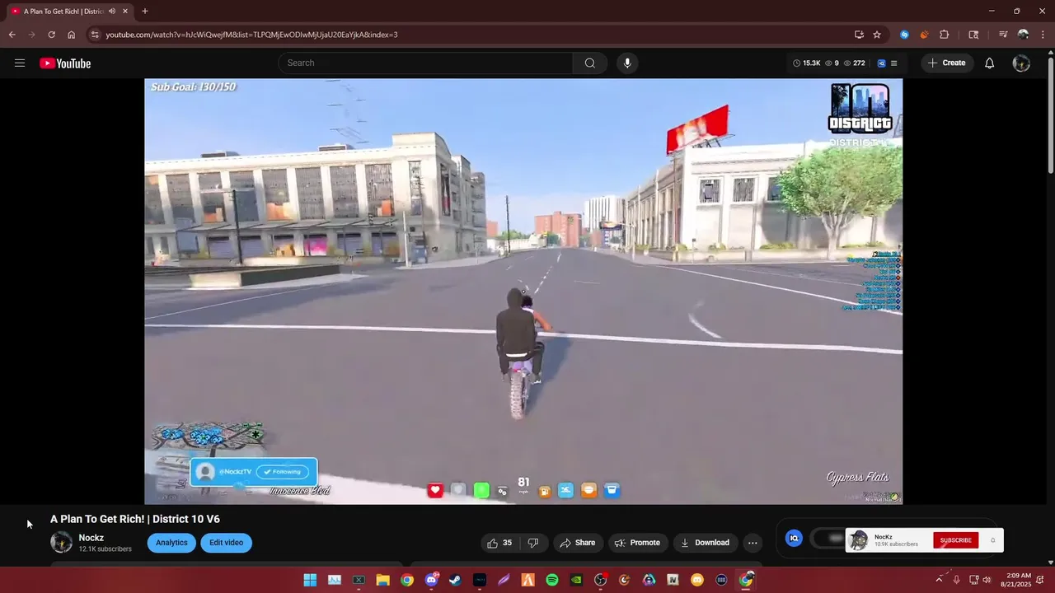Image resolution: width=1055 pixels, height=593 pixels.
Task: Click the search magnifier button
Action: tap(590, 63)
